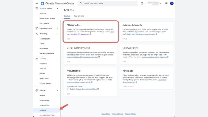Collapse the Marketing section arrow

(x=58, y=34)
